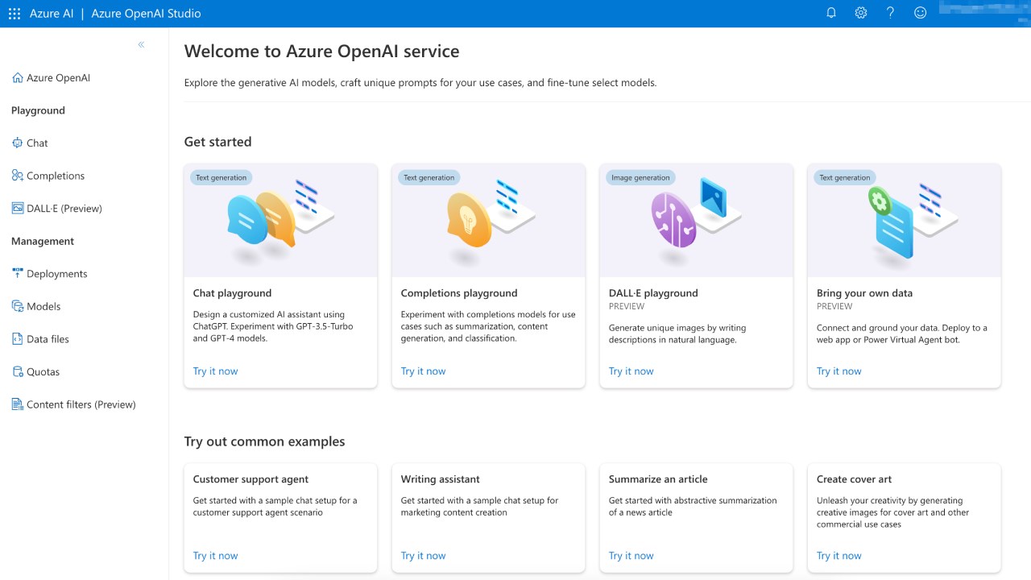Screen dimensions: 1031x580
Task: Select Data files in sidebar
Action: coord(48,339)
